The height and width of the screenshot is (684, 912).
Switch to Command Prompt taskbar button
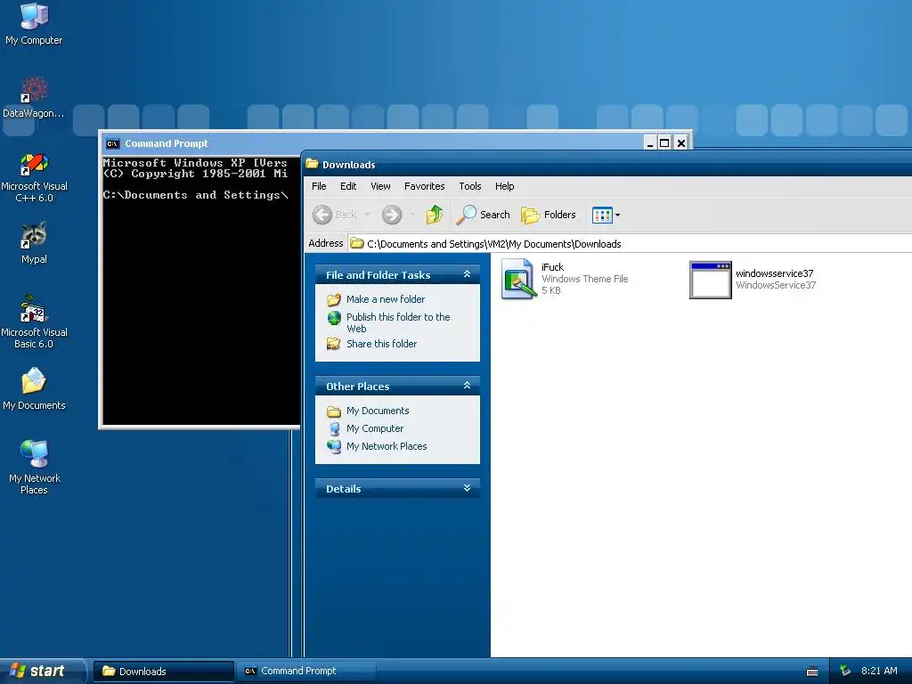[306, 672]
